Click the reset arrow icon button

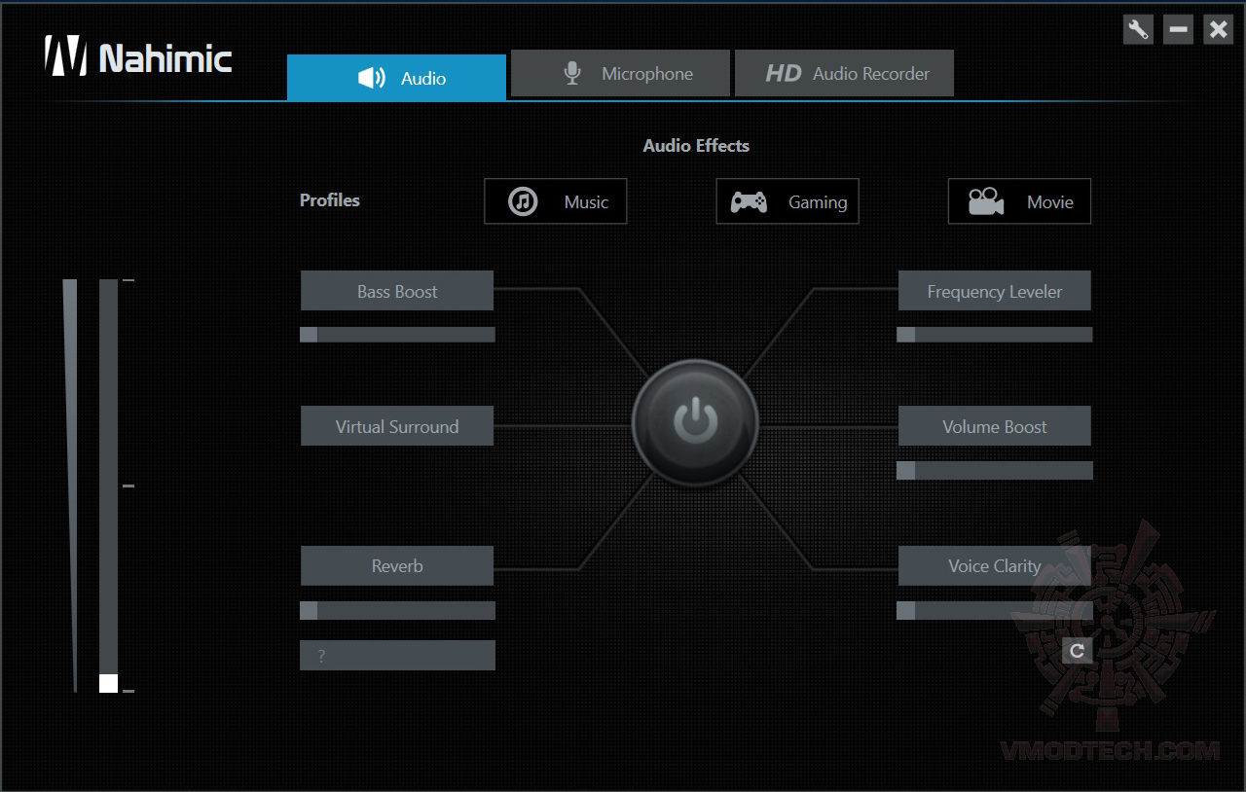point(1077,651)
